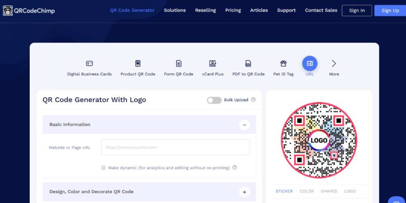
Task: Go to Reselling page
Action: click(206, 10)
